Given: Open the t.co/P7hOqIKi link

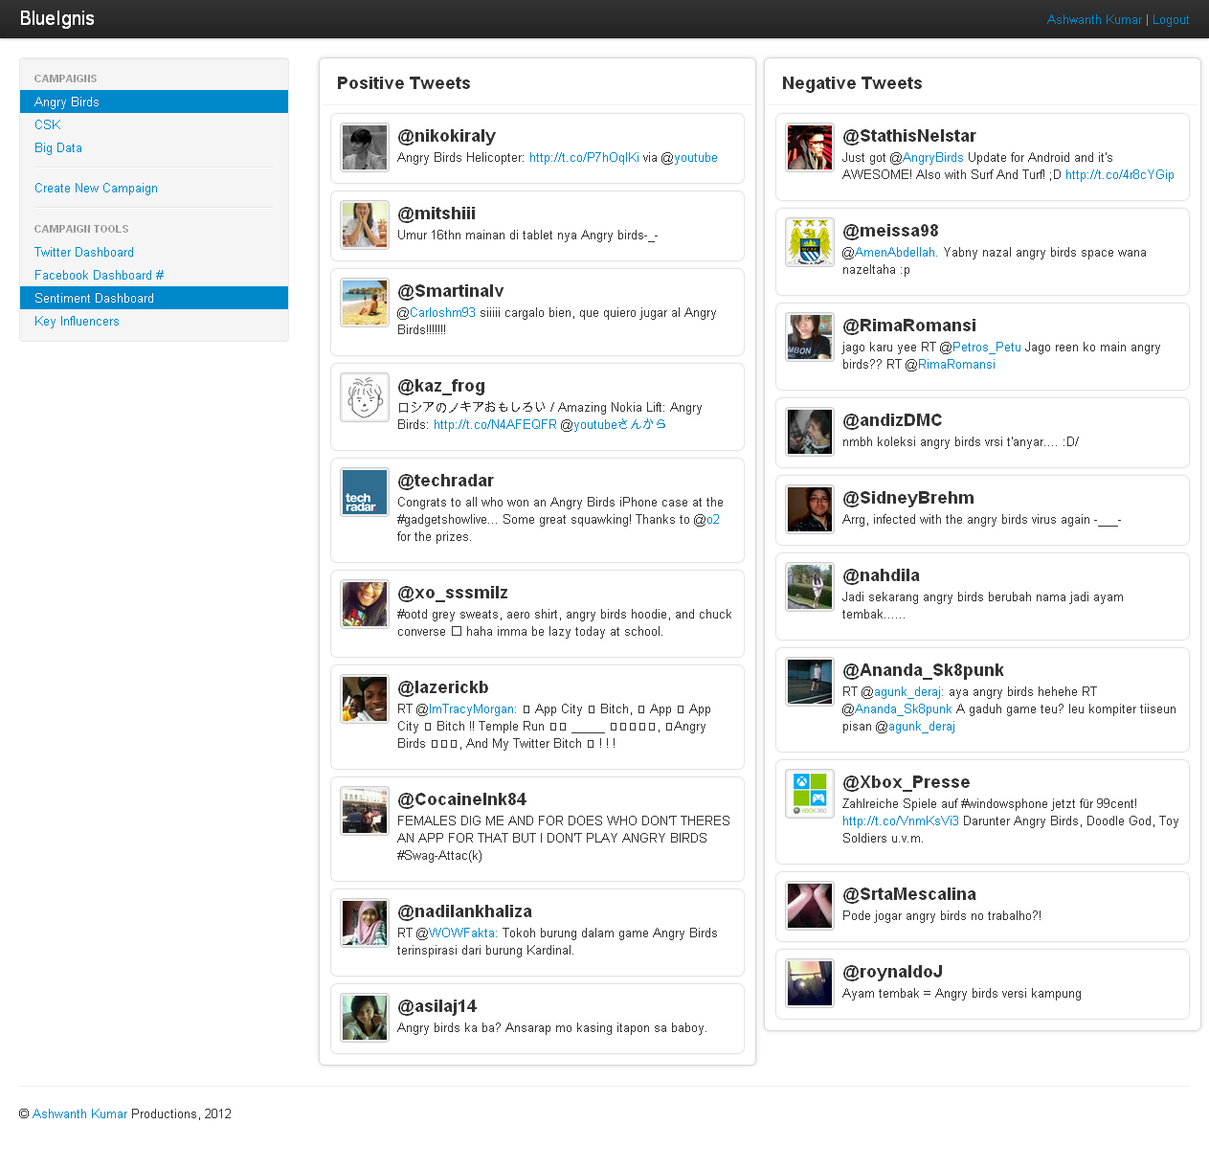Looking at the screenshot, I should coord(584,157).
